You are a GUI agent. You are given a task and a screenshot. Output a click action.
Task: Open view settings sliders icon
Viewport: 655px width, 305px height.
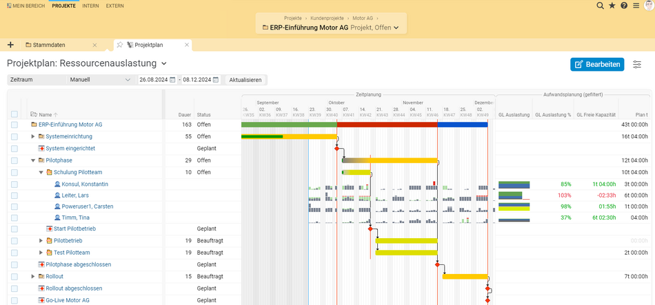pyautogui.click(x=637, y=64)
